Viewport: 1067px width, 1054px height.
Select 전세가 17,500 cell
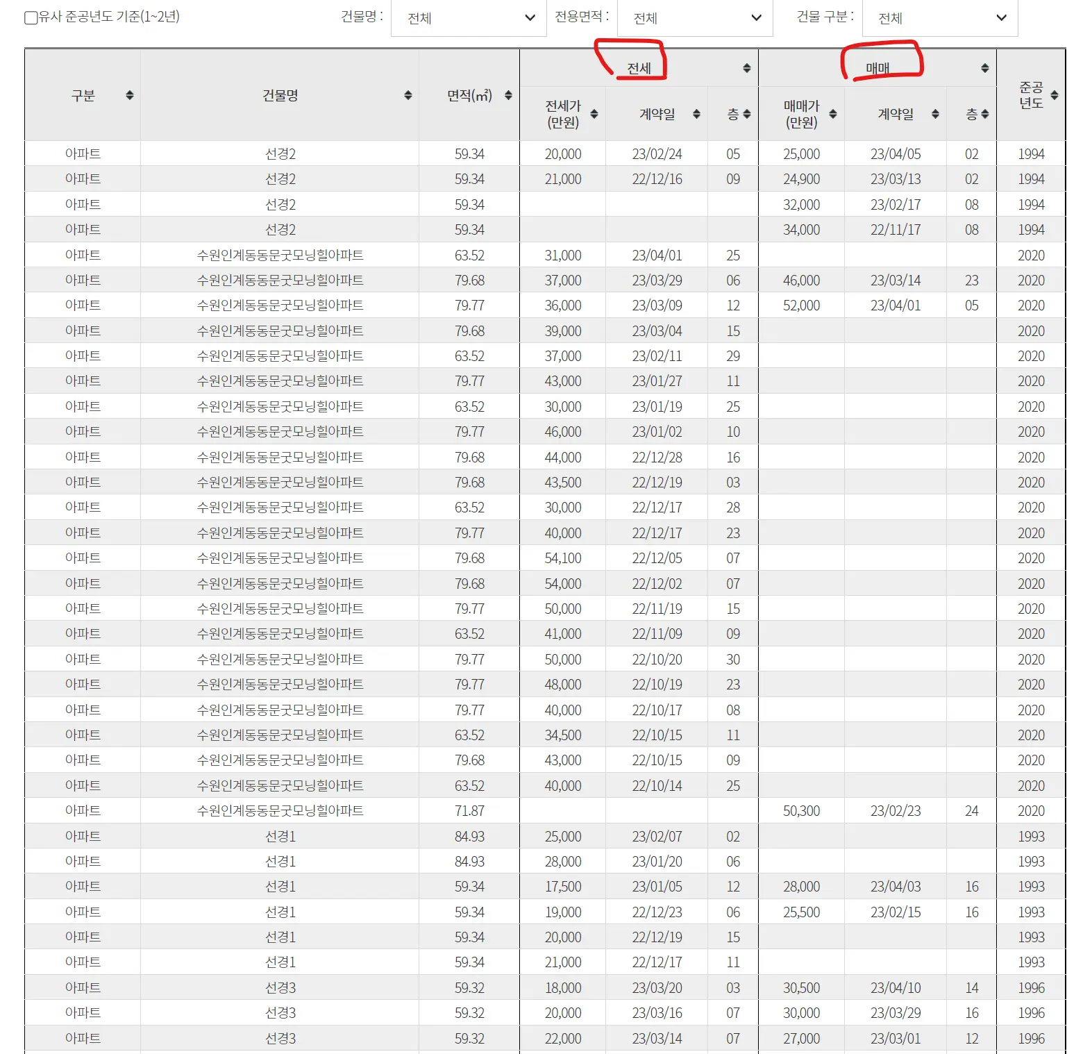(x=563, y=886)
